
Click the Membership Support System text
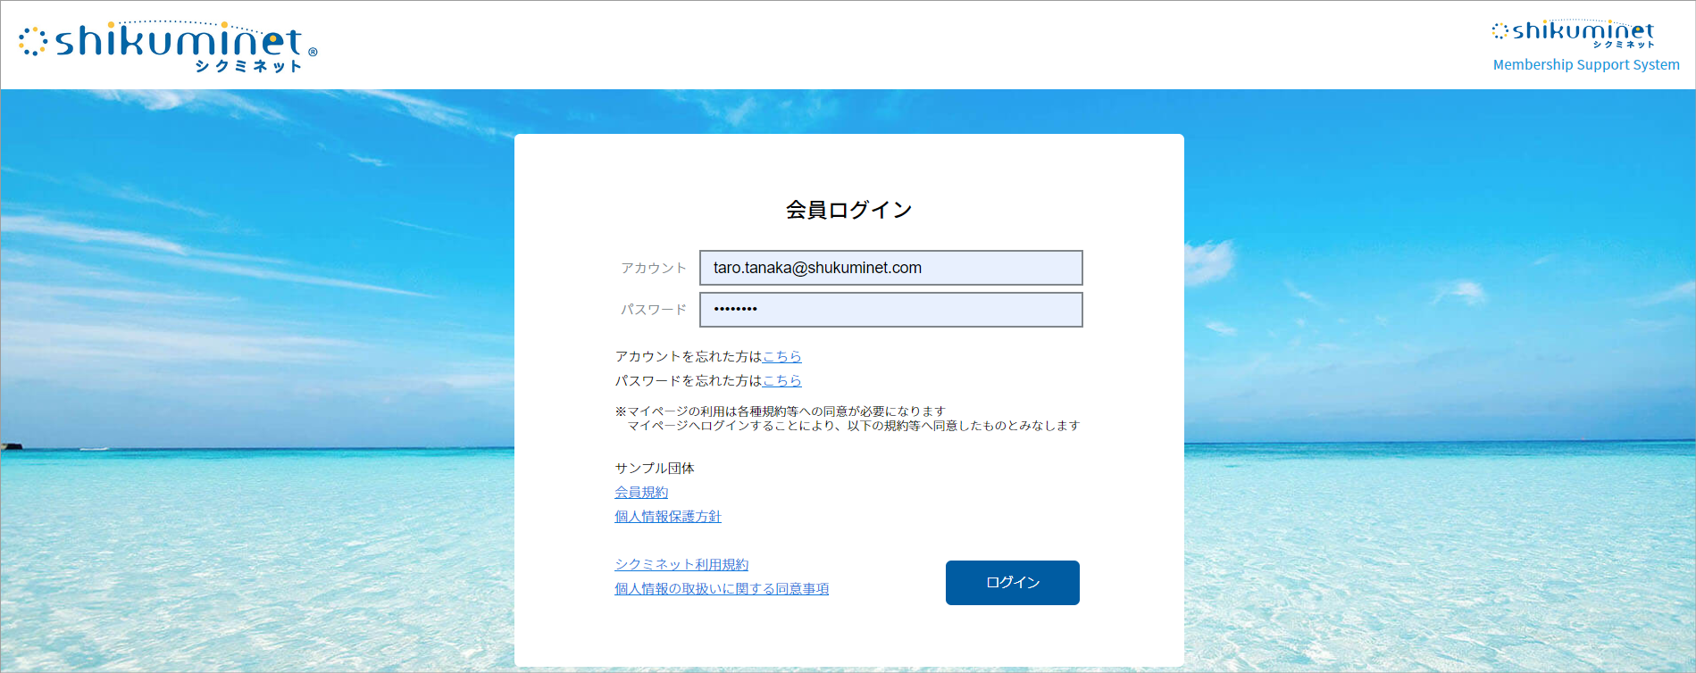click(x=1585, y=65)
